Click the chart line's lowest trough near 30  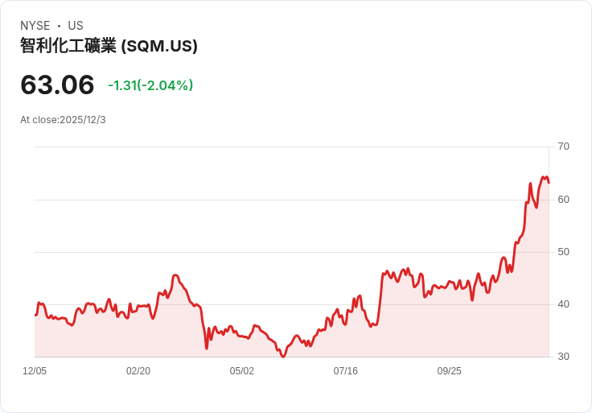tap(283, 357)
